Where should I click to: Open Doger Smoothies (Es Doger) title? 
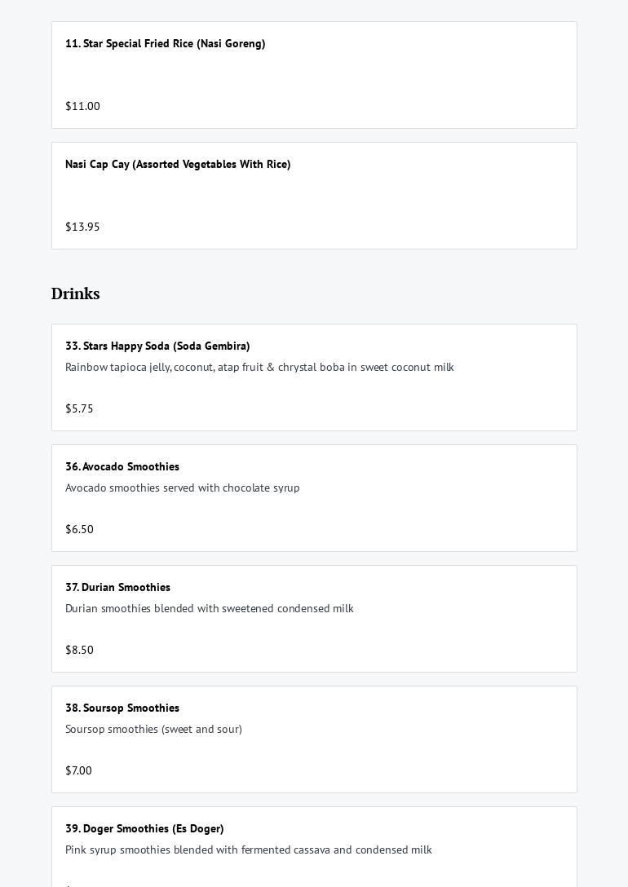tap(144, 828)
